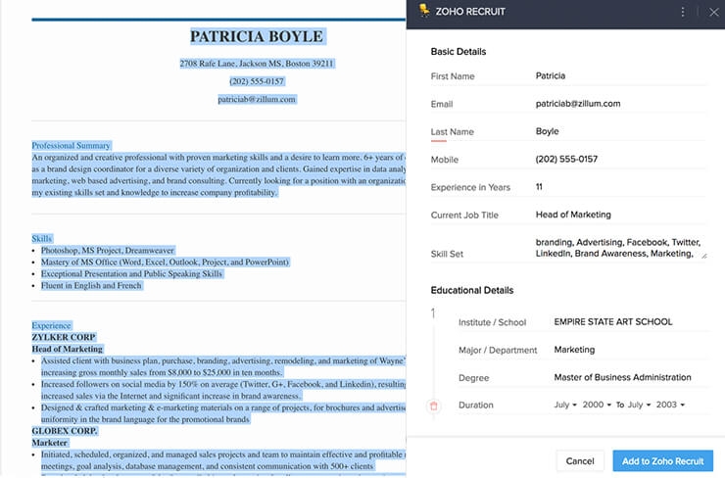Viewport: 725px width, 478px height.
Task: Click the resume email patriciab@zillum.com
Action: pyautogui.click(x=257, y=99)
